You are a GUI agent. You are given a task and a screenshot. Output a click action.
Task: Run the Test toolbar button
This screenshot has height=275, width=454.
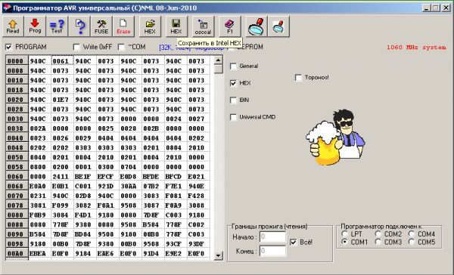pyautogui.click(x=57, y=26)
